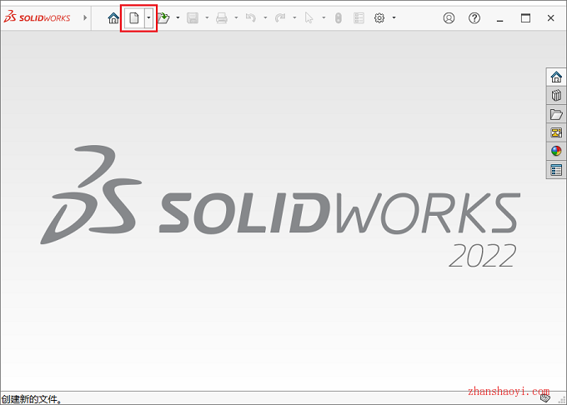Click the SolidWorks logo in the toolbar
This screenshot has height=405, width=567.
[x=37, y=17]
